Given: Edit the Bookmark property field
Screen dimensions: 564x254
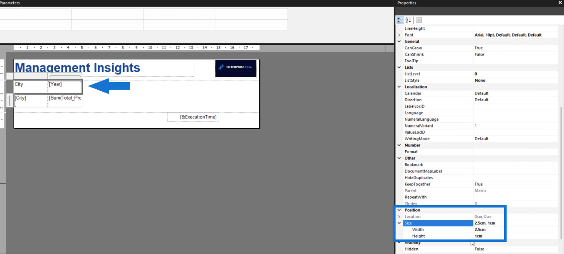Looking at the screenshot, I should point(516,165).
